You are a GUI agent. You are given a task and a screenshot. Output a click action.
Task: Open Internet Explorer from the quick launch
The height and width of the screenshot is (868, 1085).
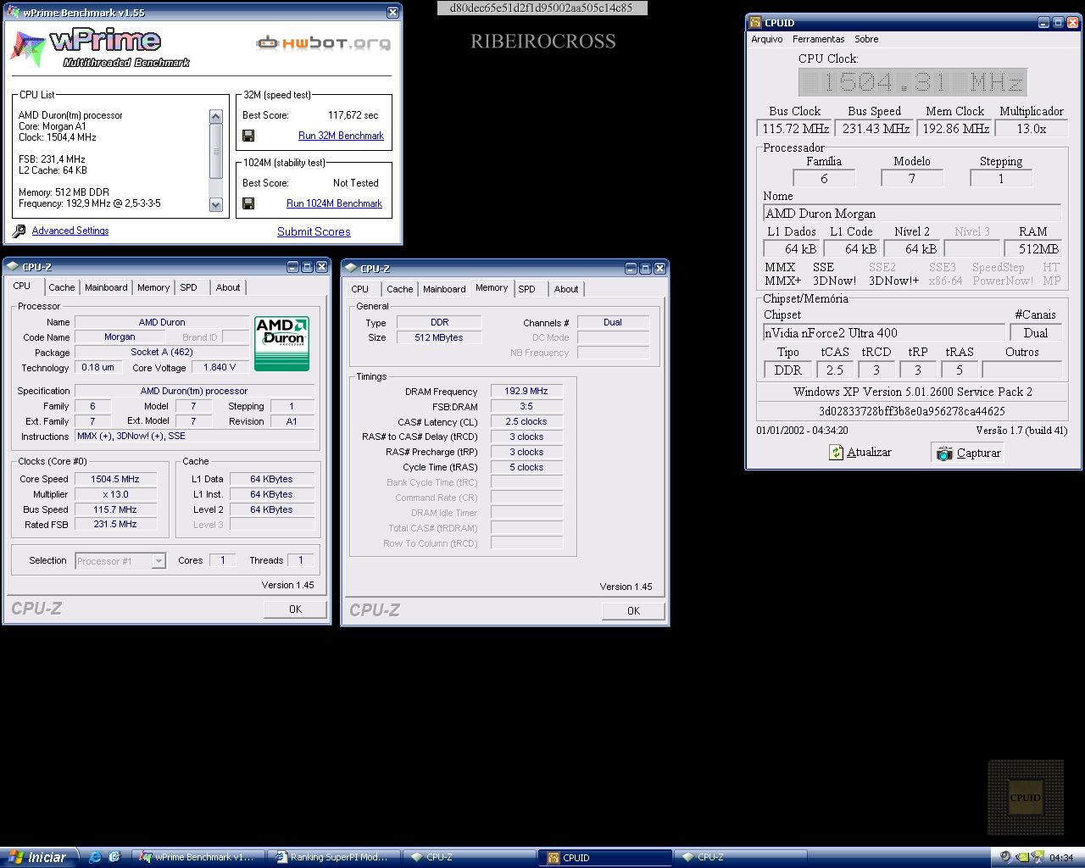[94, 857]
